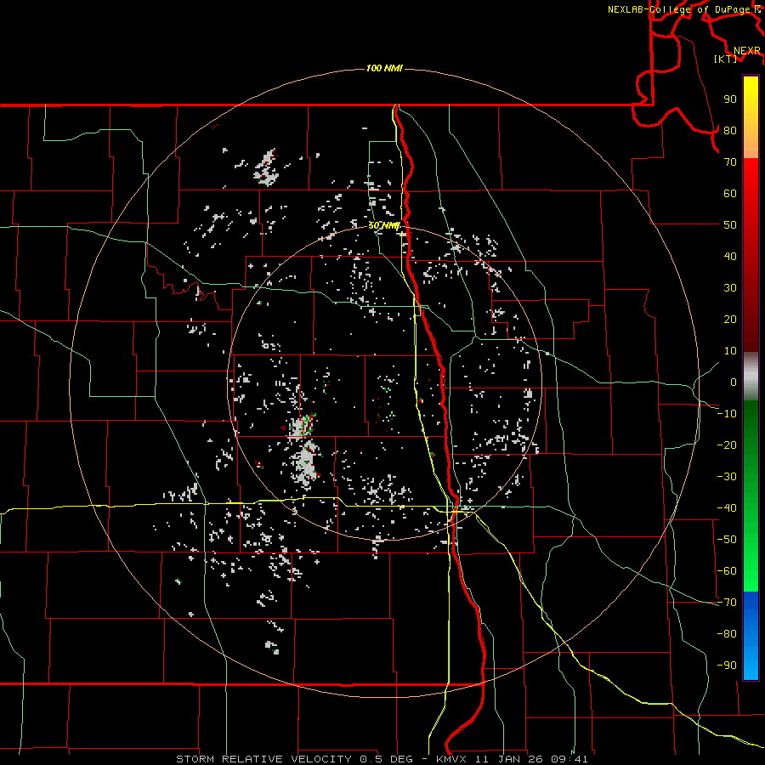Click the positive 60 scale label
This screenshot has height=765, width=765.
point(730,194)
